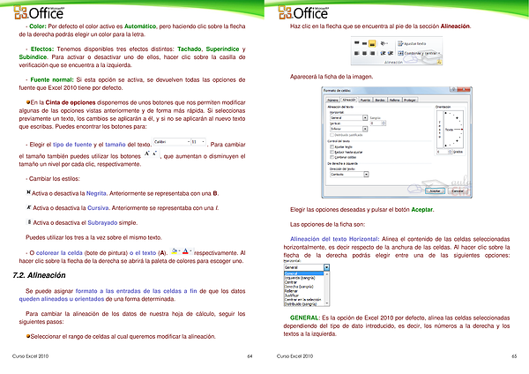This screenshot has width=529, height=374.
Task: Switch to the Proteger tab
Action: [x=410, y=100]
